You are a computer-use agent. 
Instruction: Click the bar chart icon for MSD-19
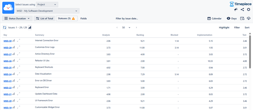click(x=14, y=107)
